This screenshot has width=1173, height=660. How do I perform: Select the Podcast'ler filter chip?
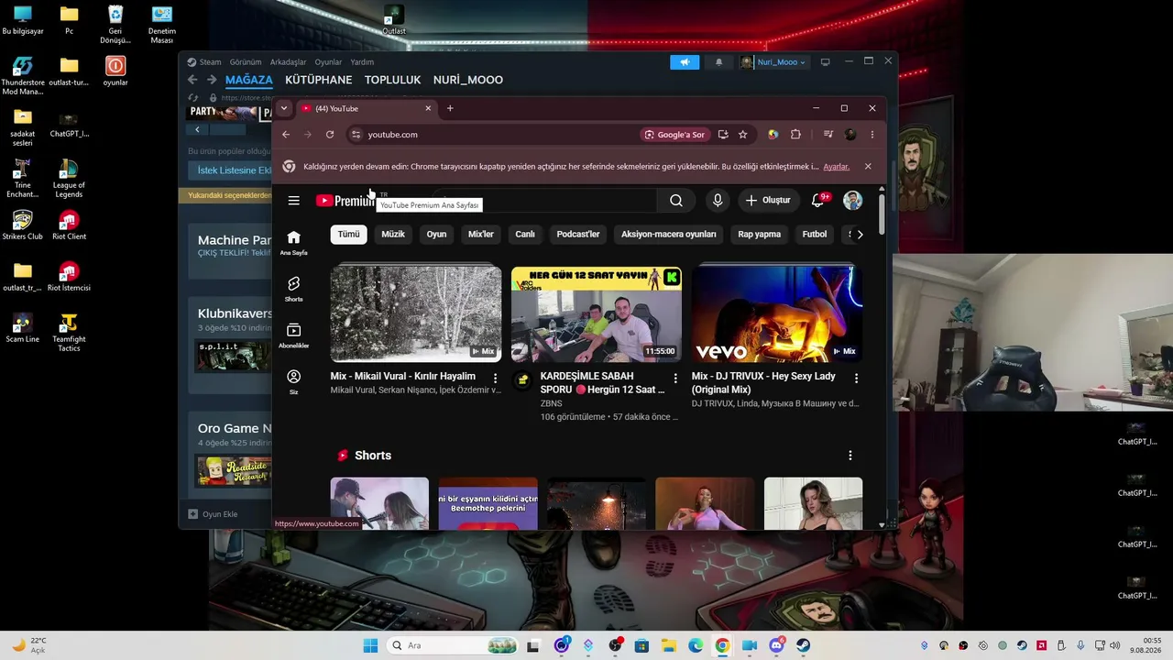pyautogui.click(x=578, y=235)
